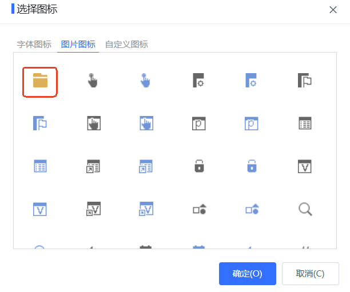This screenshot has height=292, width=350.
Task: Open the 图片图标 tab
Action: coord(78,45)
